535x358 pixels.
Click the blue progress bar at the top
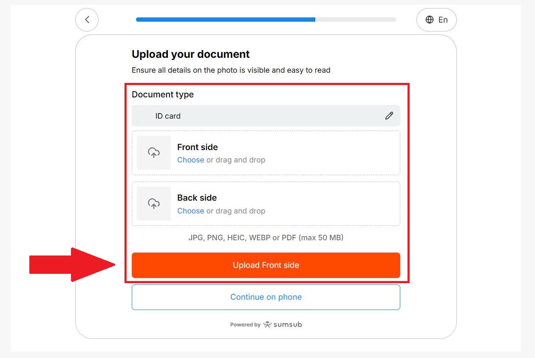225,20
